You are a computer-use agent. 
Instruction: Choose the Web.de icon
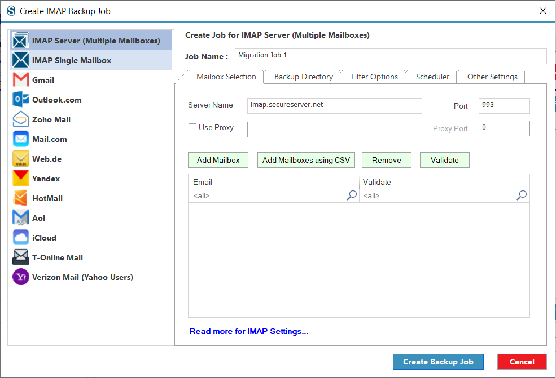point(20,158)
